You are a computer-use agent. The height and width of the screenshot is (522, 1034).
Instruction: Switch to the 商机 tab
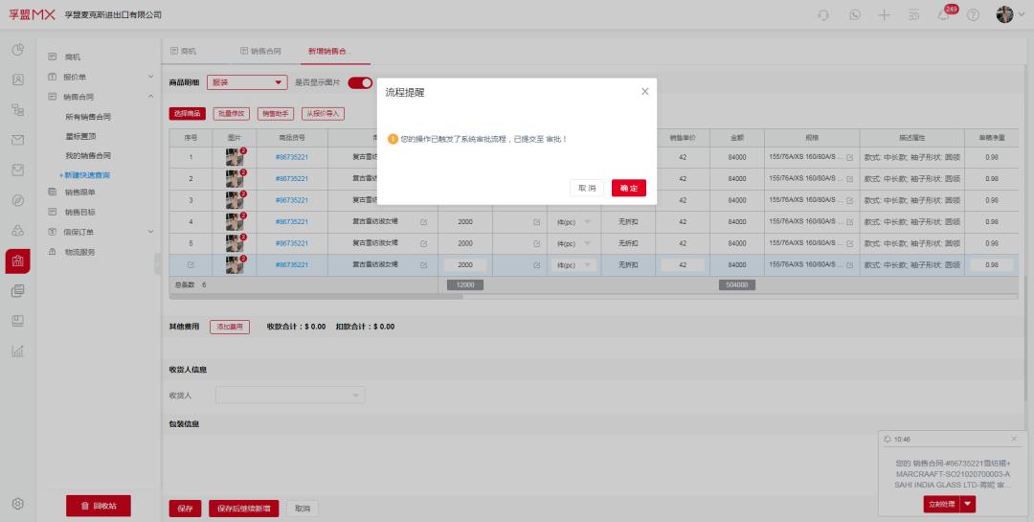tap(183, 50)
